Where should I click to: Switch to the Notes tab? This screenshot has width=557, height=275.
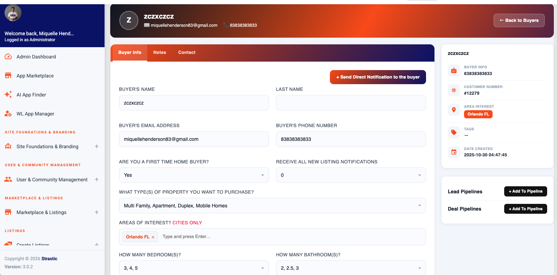point(159,52)
